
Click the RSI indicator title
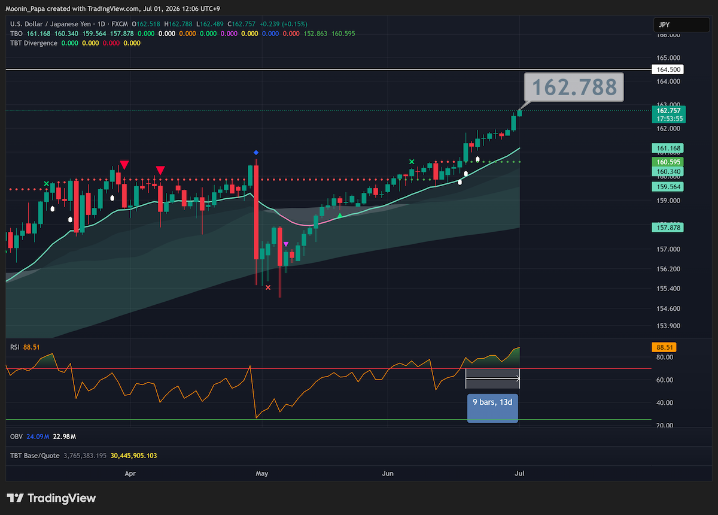click(16, 347)
